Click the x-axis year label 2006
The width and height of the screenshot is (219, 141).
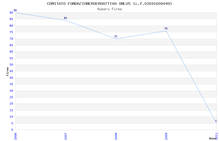(15, 136)
